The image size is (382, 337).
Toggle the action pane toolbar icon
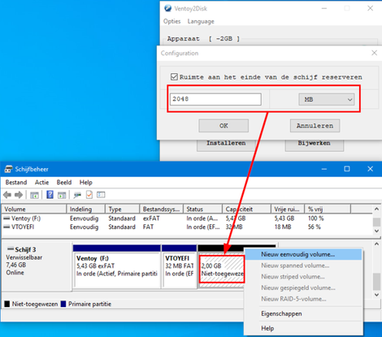(x=62, y=195)
